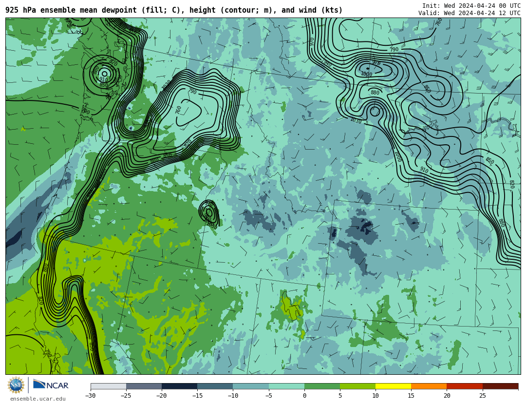Viewport: 526px width, 405px height.
Task: Pick the slate -25 to -20 colorbar segment
Action: (x=144, y=386)
